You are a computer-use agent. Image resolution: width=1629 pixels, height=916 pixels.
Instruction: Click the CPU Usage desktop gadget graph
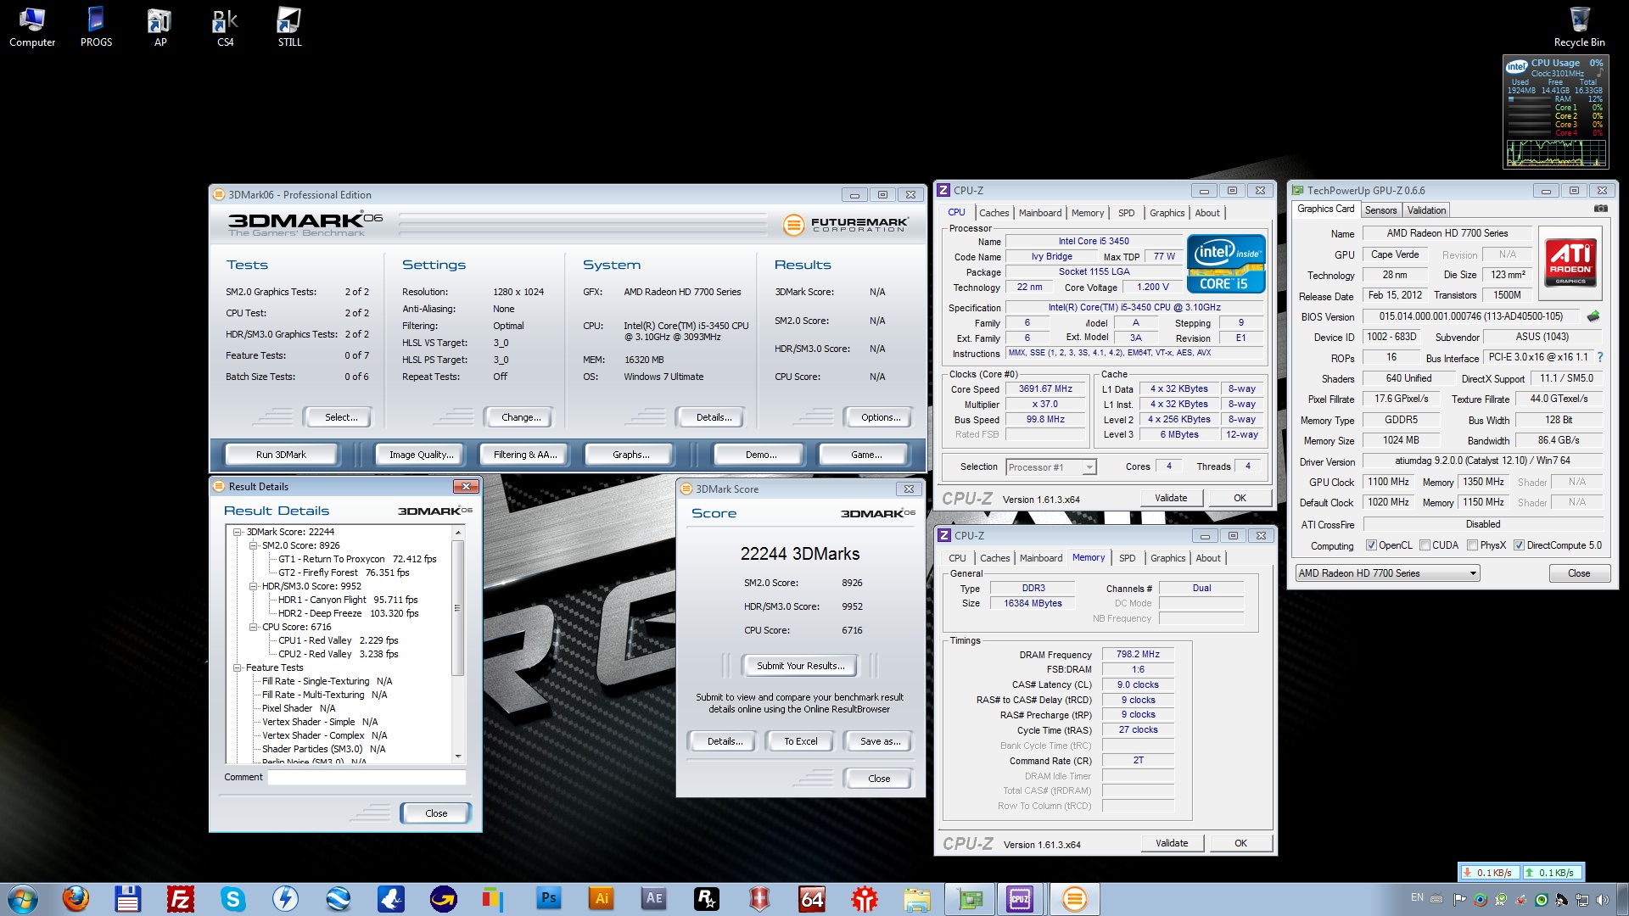[x=1556, y=153]
